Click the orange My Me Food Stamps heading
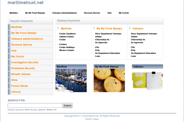Viewport: 184px width, 138px height. tap(109, 29)
